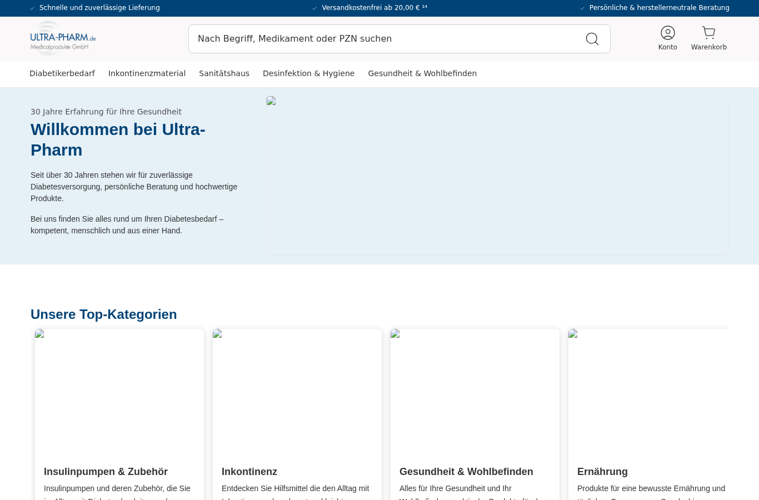The height and width of the screenshot is (500, 759).
Task: Click checkmark icon beside Versandkostenfrei text
Action: pos(314,8)
